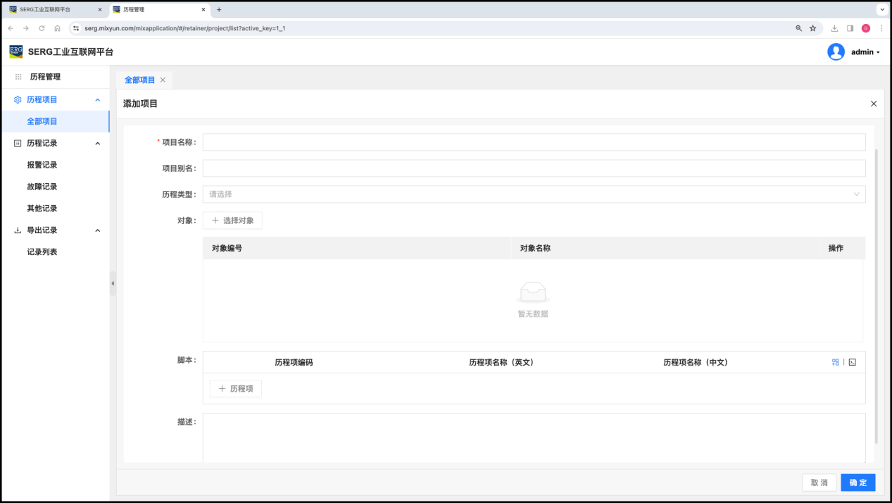Open the admin account dropdown
The image size is (892, 503).
(x=865, y=52)
